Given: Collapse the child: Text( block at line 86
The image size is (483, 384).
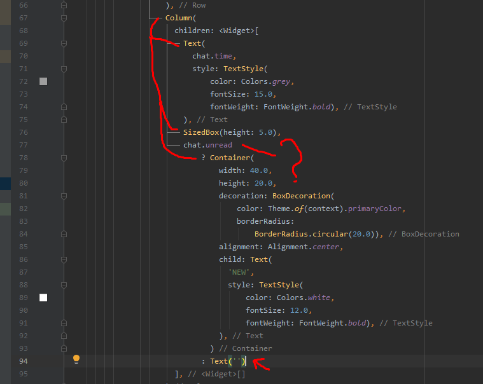Looking at the screenshot, I should (x=64, y=259).
